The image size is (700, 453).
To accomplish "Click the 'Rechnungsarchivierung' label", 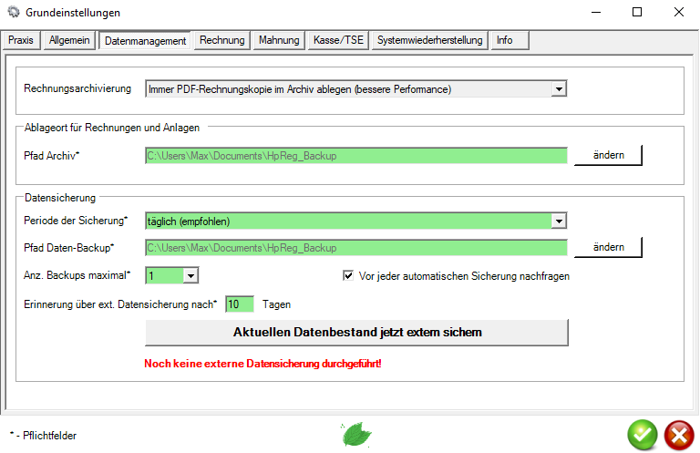I will [x=77, y=88].
